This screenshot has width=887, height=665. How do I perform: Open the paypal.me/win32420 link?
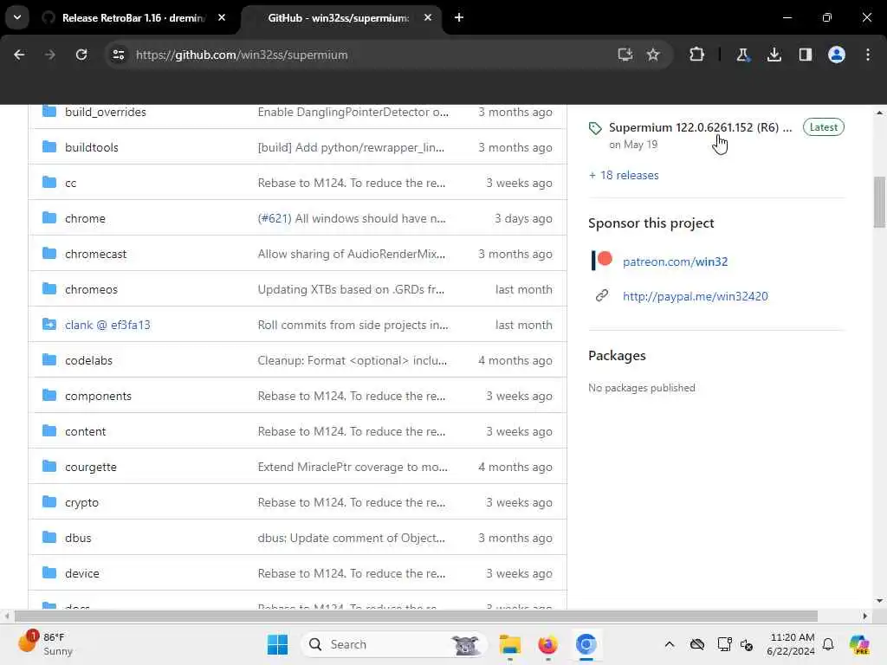696,296
